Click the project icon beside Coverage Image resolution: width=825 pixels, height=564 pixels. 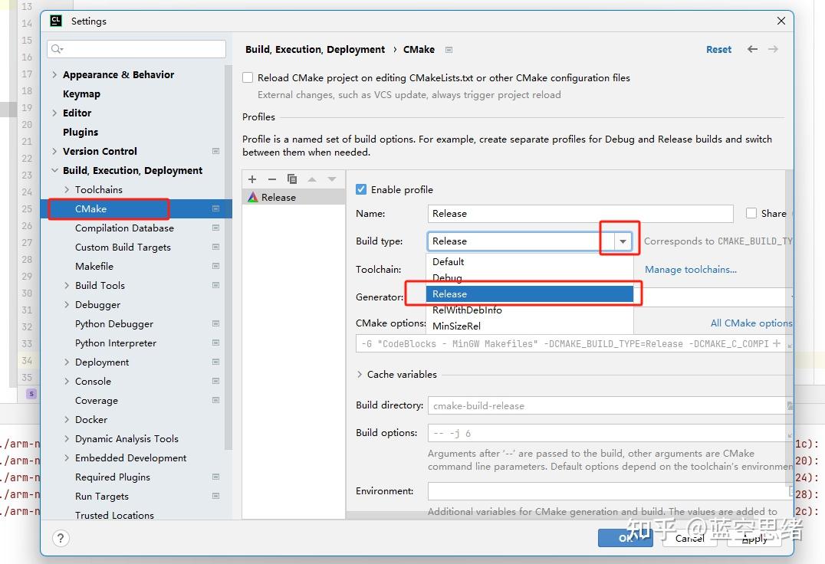[x=215, y=401]
